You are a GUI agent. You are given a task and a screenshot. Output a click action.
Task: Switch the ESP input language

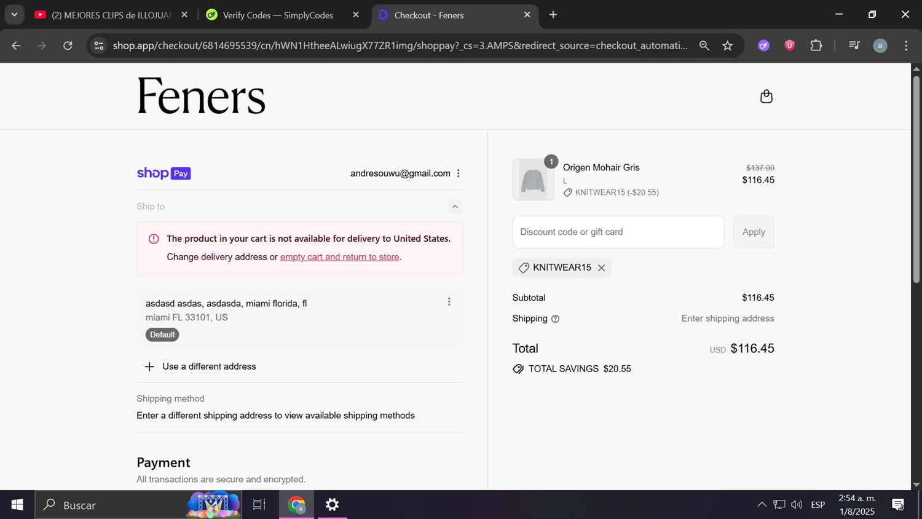pos(818,505)
